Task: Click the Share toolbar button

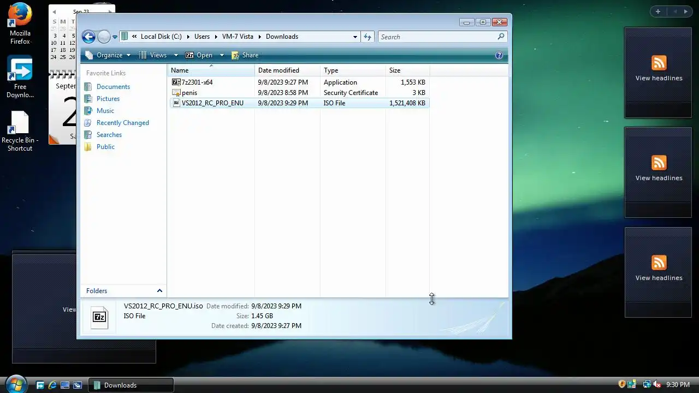Action: click(245, 55)
